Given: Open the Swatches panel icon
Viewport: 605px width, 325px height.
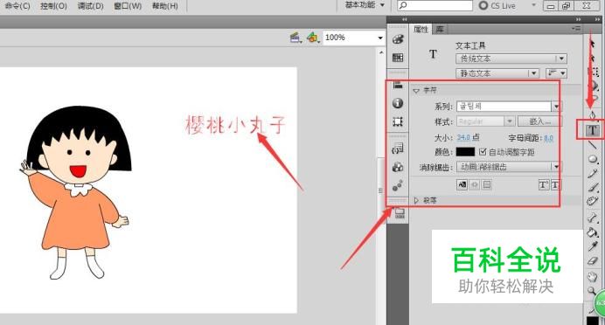Looking at the screenshot, I should pyautogui.click(x=398, y=58).
